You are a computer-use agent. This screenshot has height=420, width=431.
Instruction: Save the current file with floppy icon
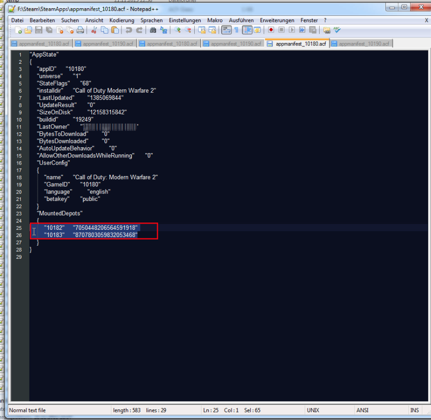click(x=39, y=30)
